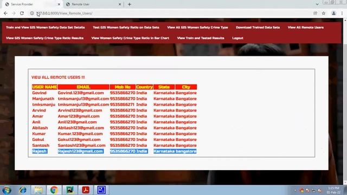The width and height of the screenshot is (347, 195).
Task: Open the Chrome profile icon
Action: coord(333,13)
